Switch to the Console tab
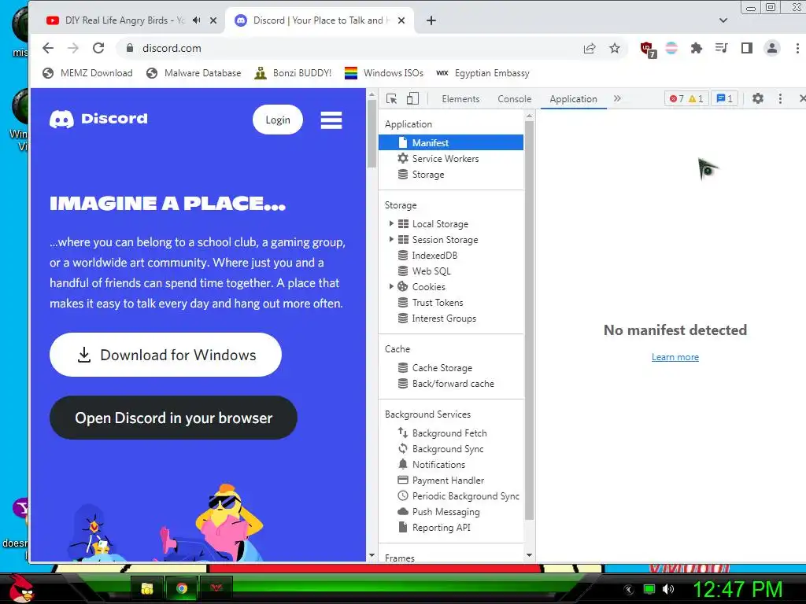This screenshot has height=604, width=806. pos(514,98)
